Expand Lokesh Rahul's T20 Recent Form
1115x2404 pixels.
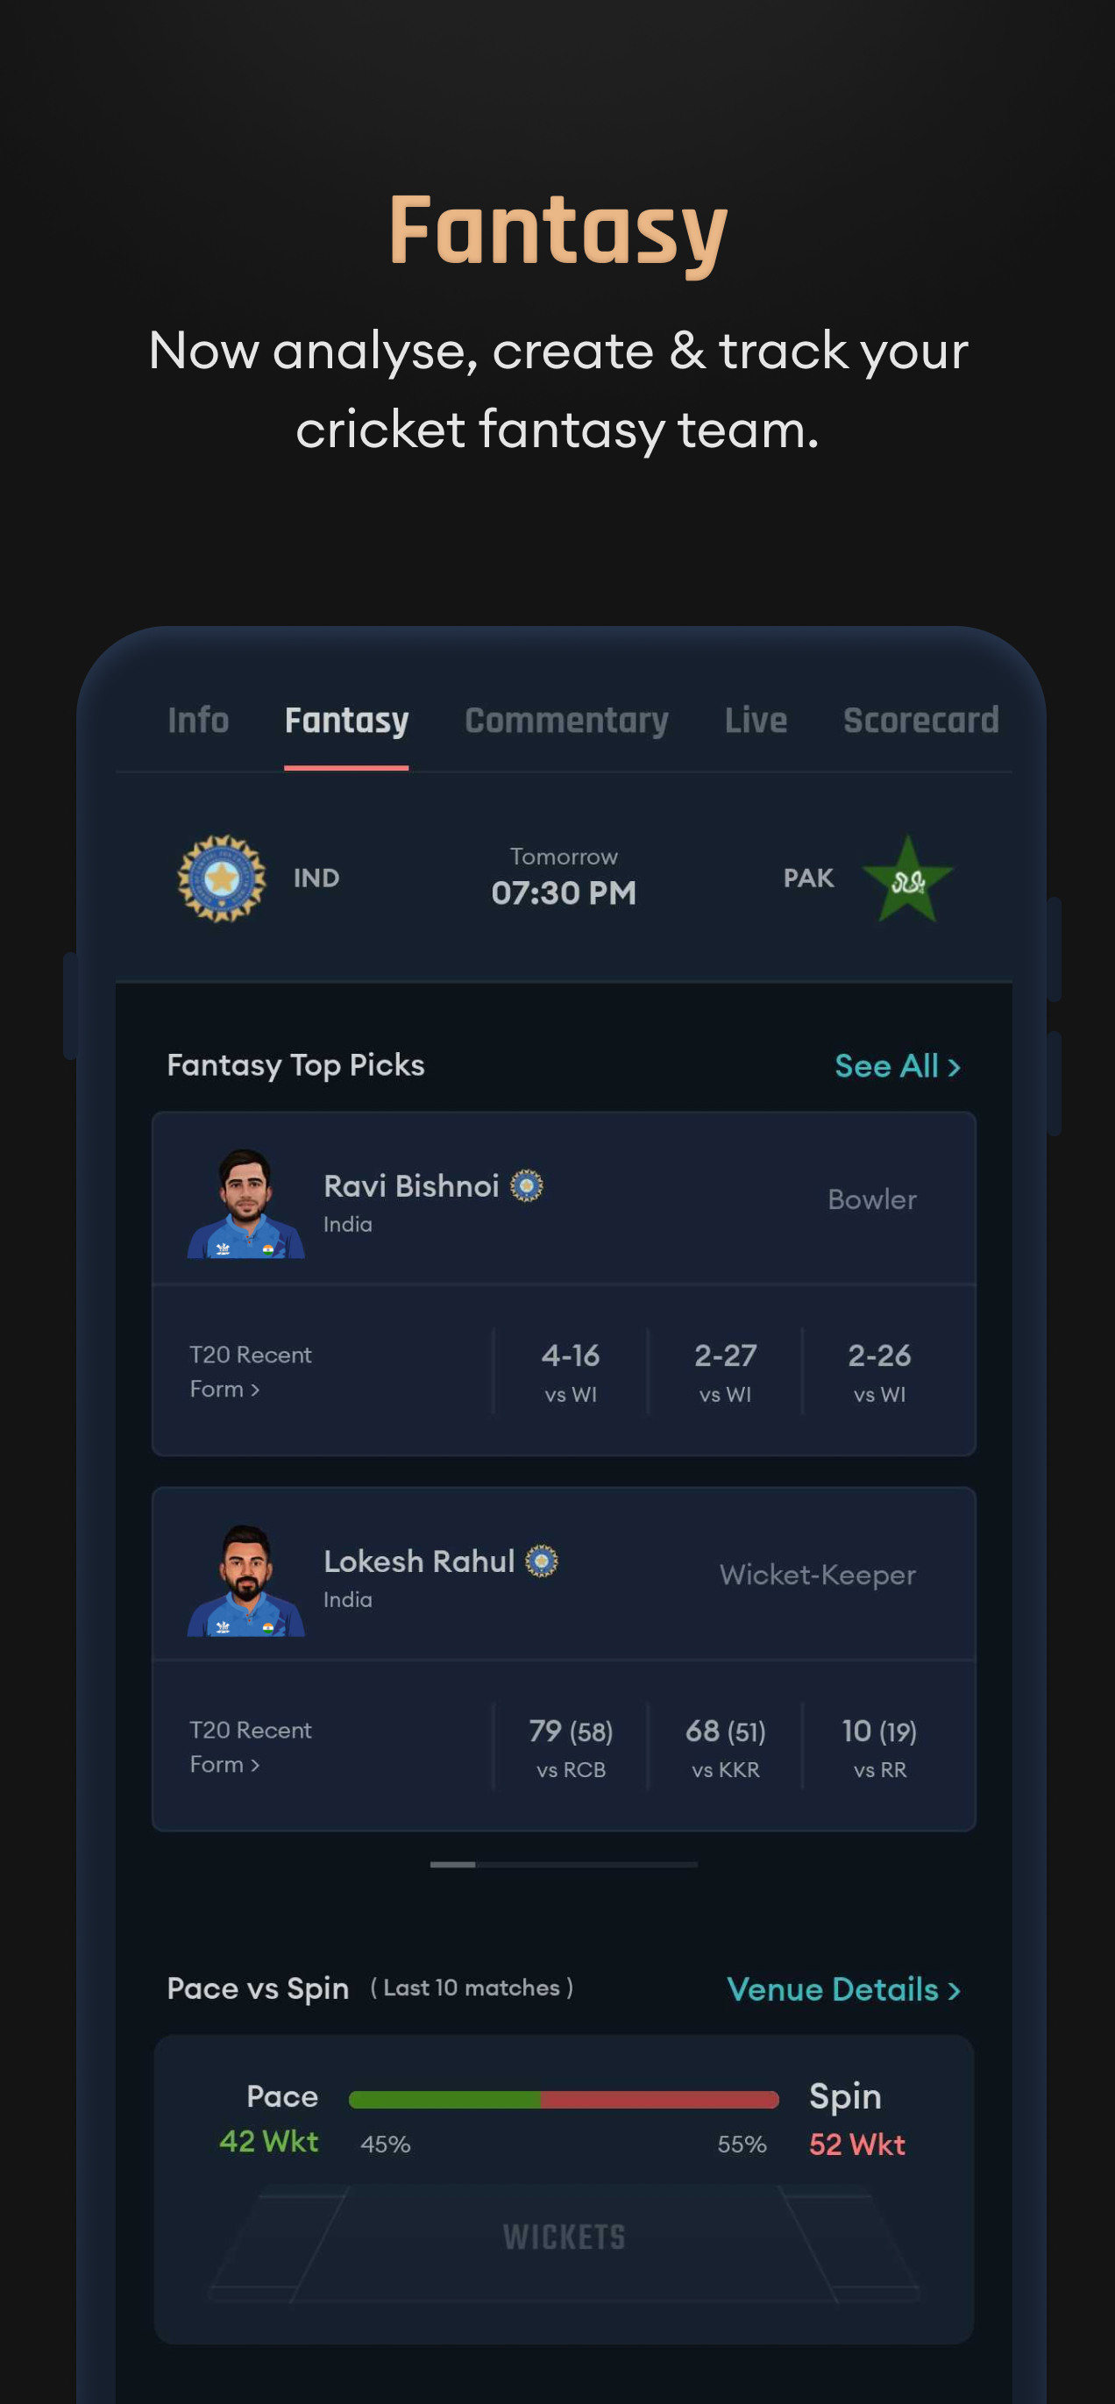250,1747
